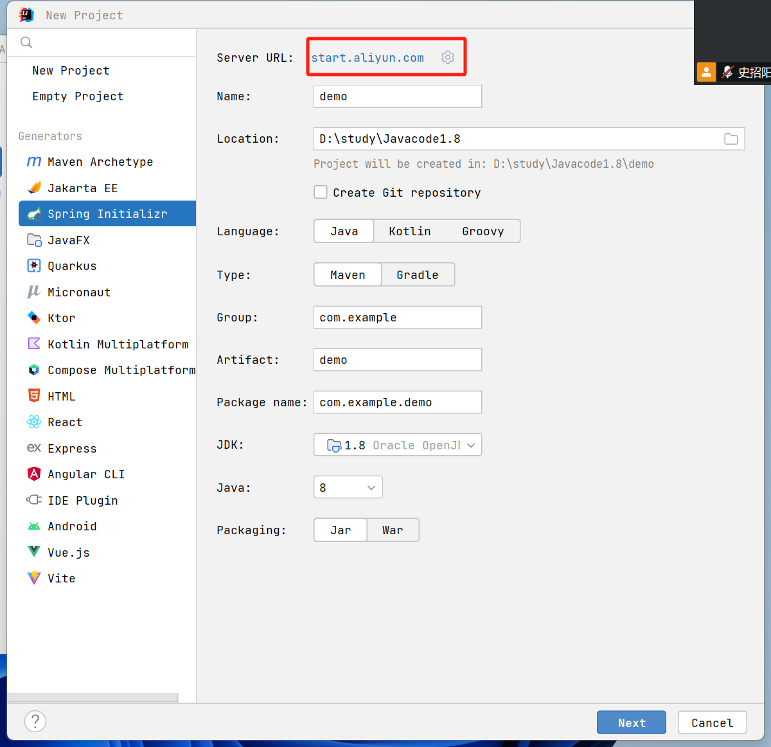This screenshot has height=747, width=771.
Task: Click the help question mark icon
Action: coord(35,721)
